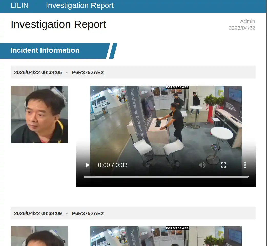The image size is (267, 246).
Task: Click the Investigation Report page title
Action: pos(58,24)
